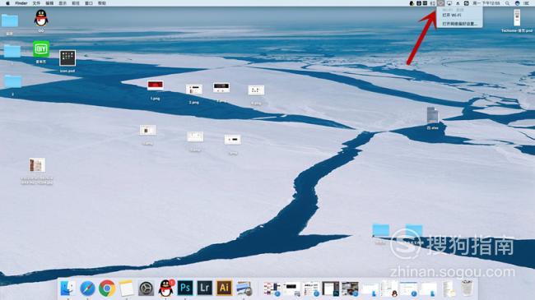Turn on Wi-Fi from the dropdown menu
The height and width of the screenshot is (300, 535).
click(452, 16)
